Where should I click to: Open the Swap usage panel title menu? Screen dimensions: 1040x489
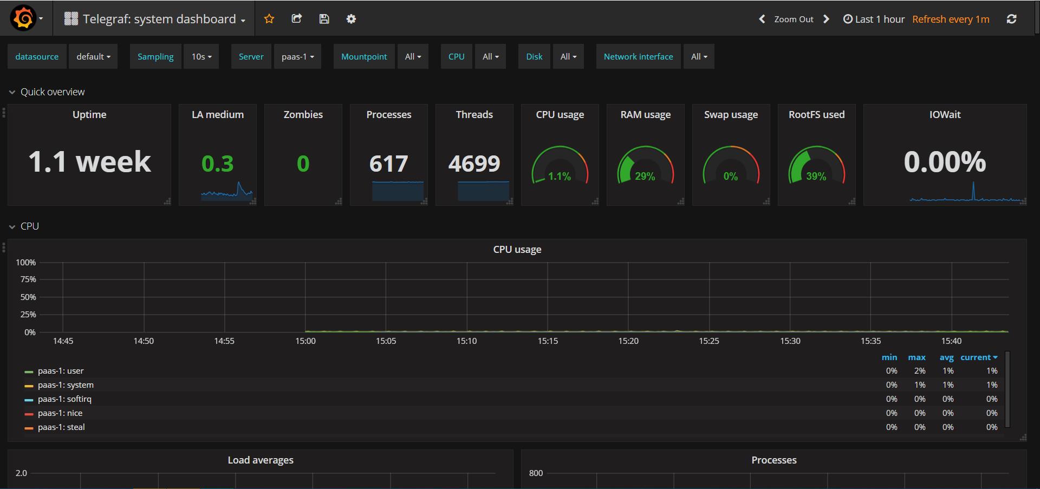point(731,114)
